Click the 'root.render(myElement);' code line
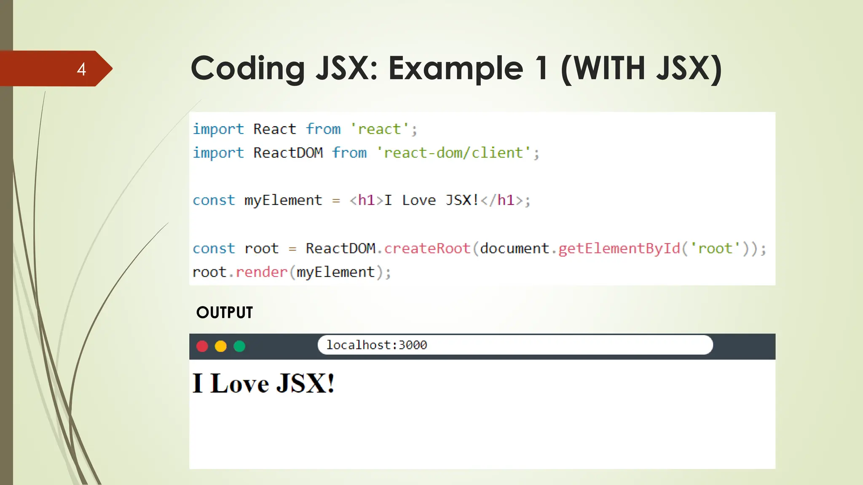 [292, 272]
